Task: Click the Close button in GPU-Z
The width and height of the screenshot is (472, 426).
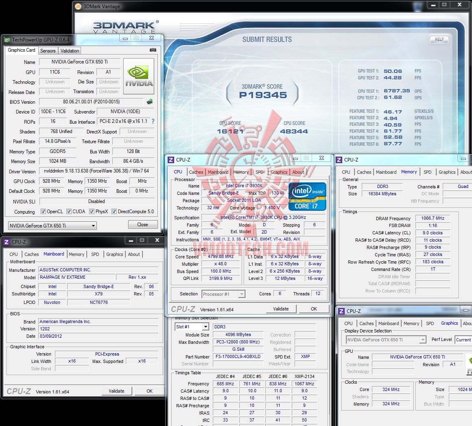Action: 143,225
